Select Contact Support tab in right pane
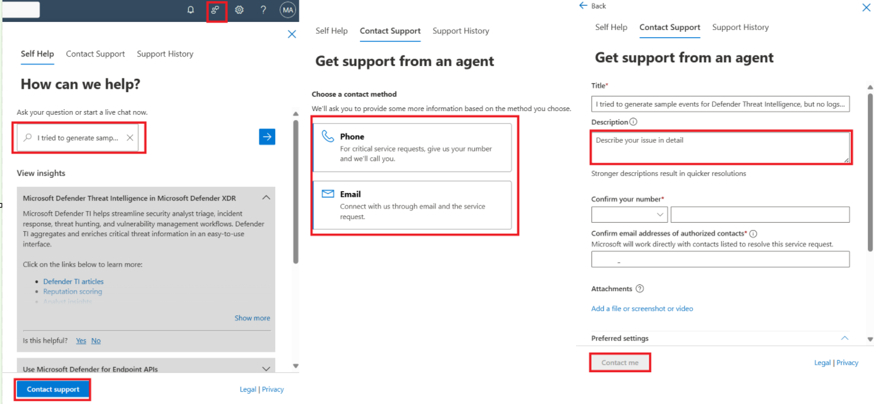Screen dimensions: 874x404 [670, 27]
